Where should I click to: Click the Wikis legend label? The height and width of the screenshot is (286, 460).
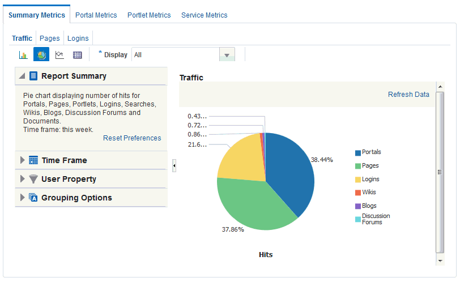coord(369,192)
